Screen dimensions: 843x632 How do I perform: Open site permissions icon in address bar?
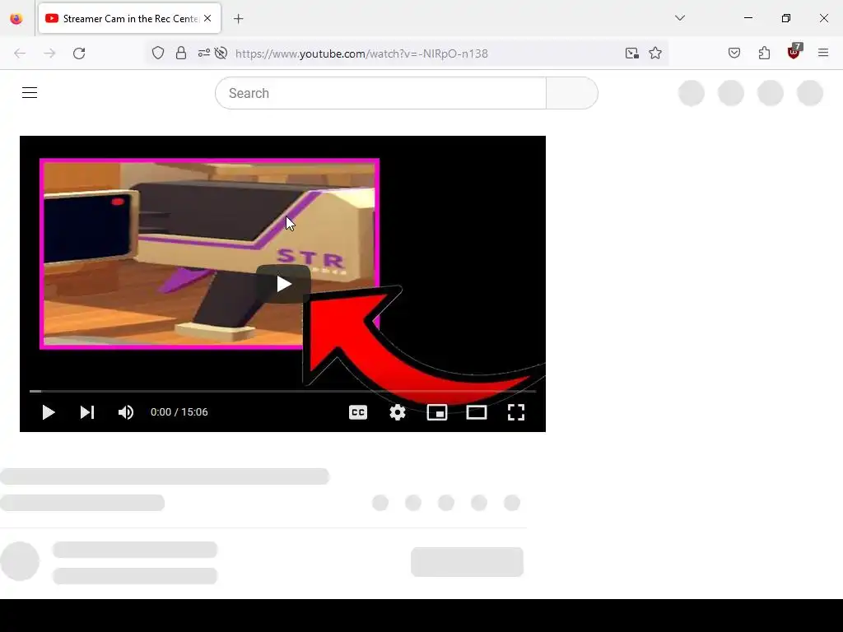point(204,53)
